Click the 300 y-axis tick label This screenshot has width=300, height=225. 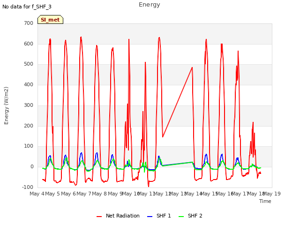[x=29, y=105]
